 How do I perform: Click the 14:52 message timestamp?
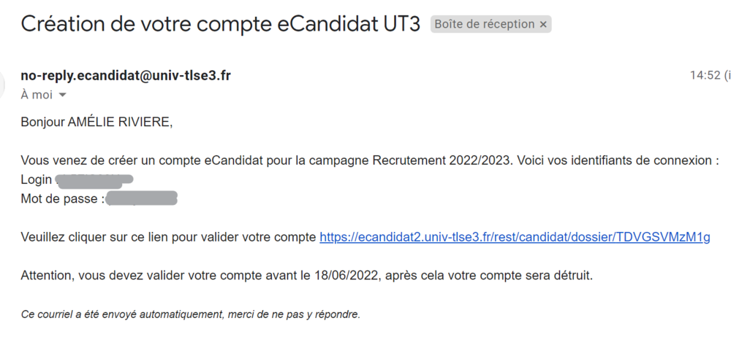click(x=705, y=75)
